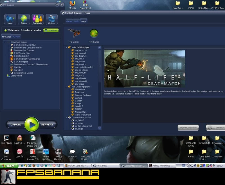
Task: Click the UPDATE button
Action: click(x=15, y=124)
